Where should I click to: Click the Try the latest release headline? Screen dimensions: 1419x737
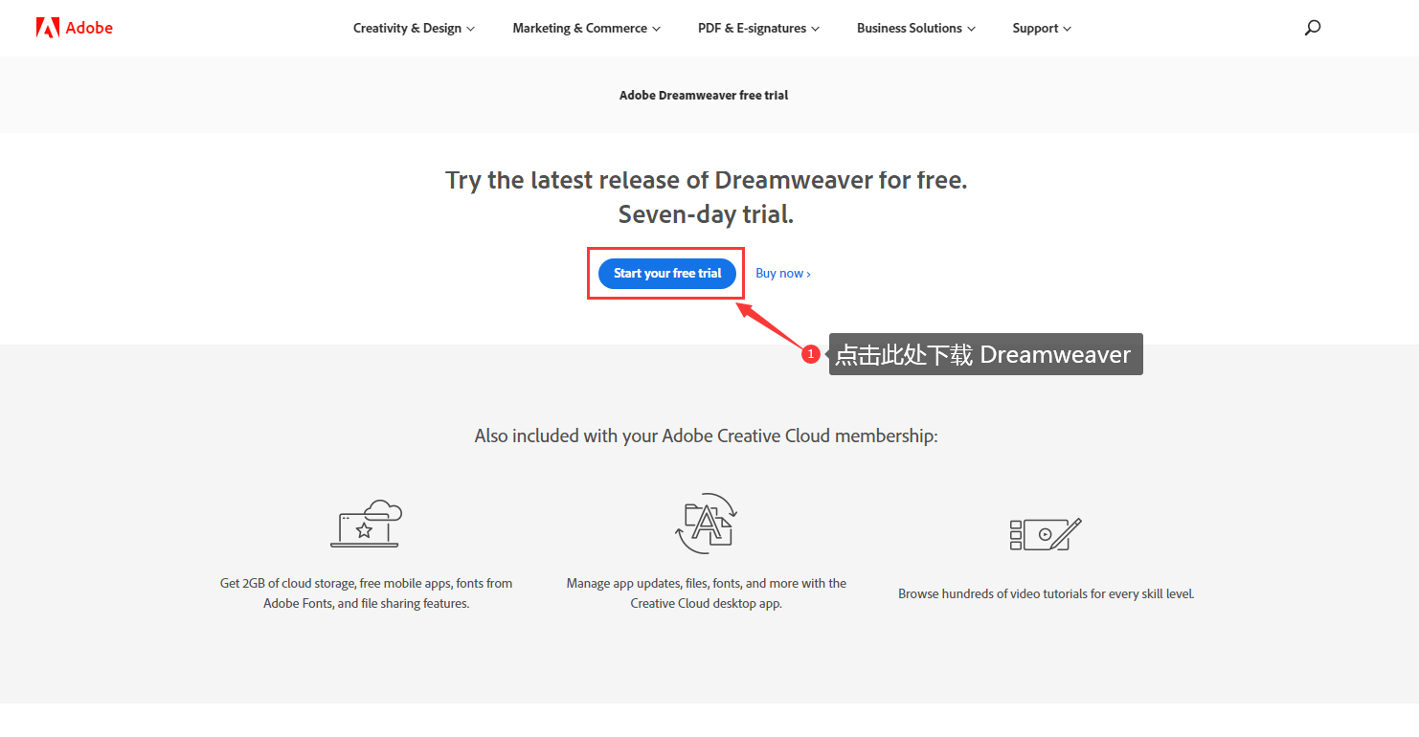point(707,180)
